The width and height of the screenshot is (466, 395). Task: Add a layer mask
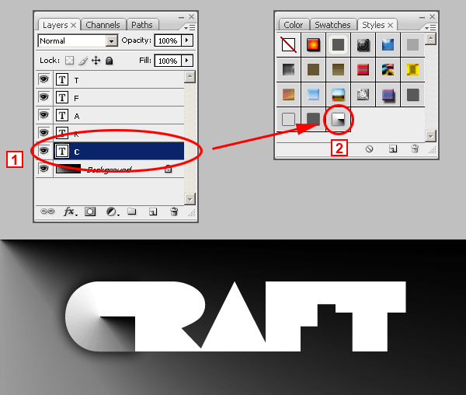[x=90, y=211]
